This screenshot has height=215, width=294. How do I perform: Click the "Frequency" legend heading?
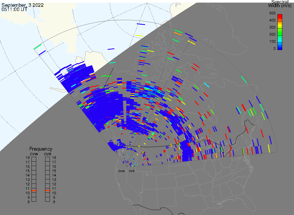tap(41, 149)
